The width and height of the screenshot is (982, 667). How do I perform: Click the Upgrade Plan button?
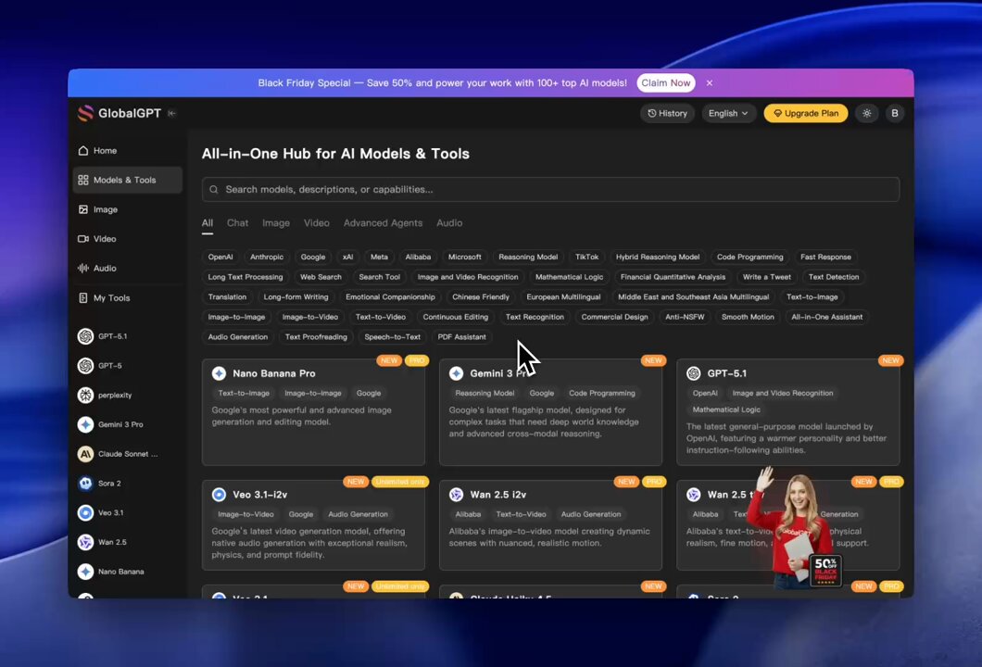pos(805,113)
